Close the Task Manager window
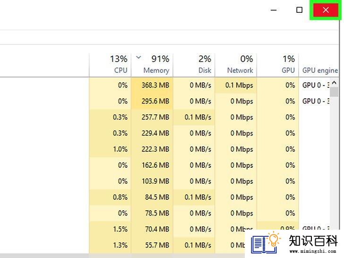The height and width of the screenshot is (258, 344). (326, 10)
